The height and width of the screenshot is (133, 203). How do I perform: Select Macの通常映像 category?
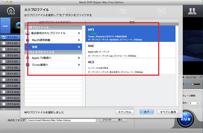pyautogui.click(x=53, y=40)
